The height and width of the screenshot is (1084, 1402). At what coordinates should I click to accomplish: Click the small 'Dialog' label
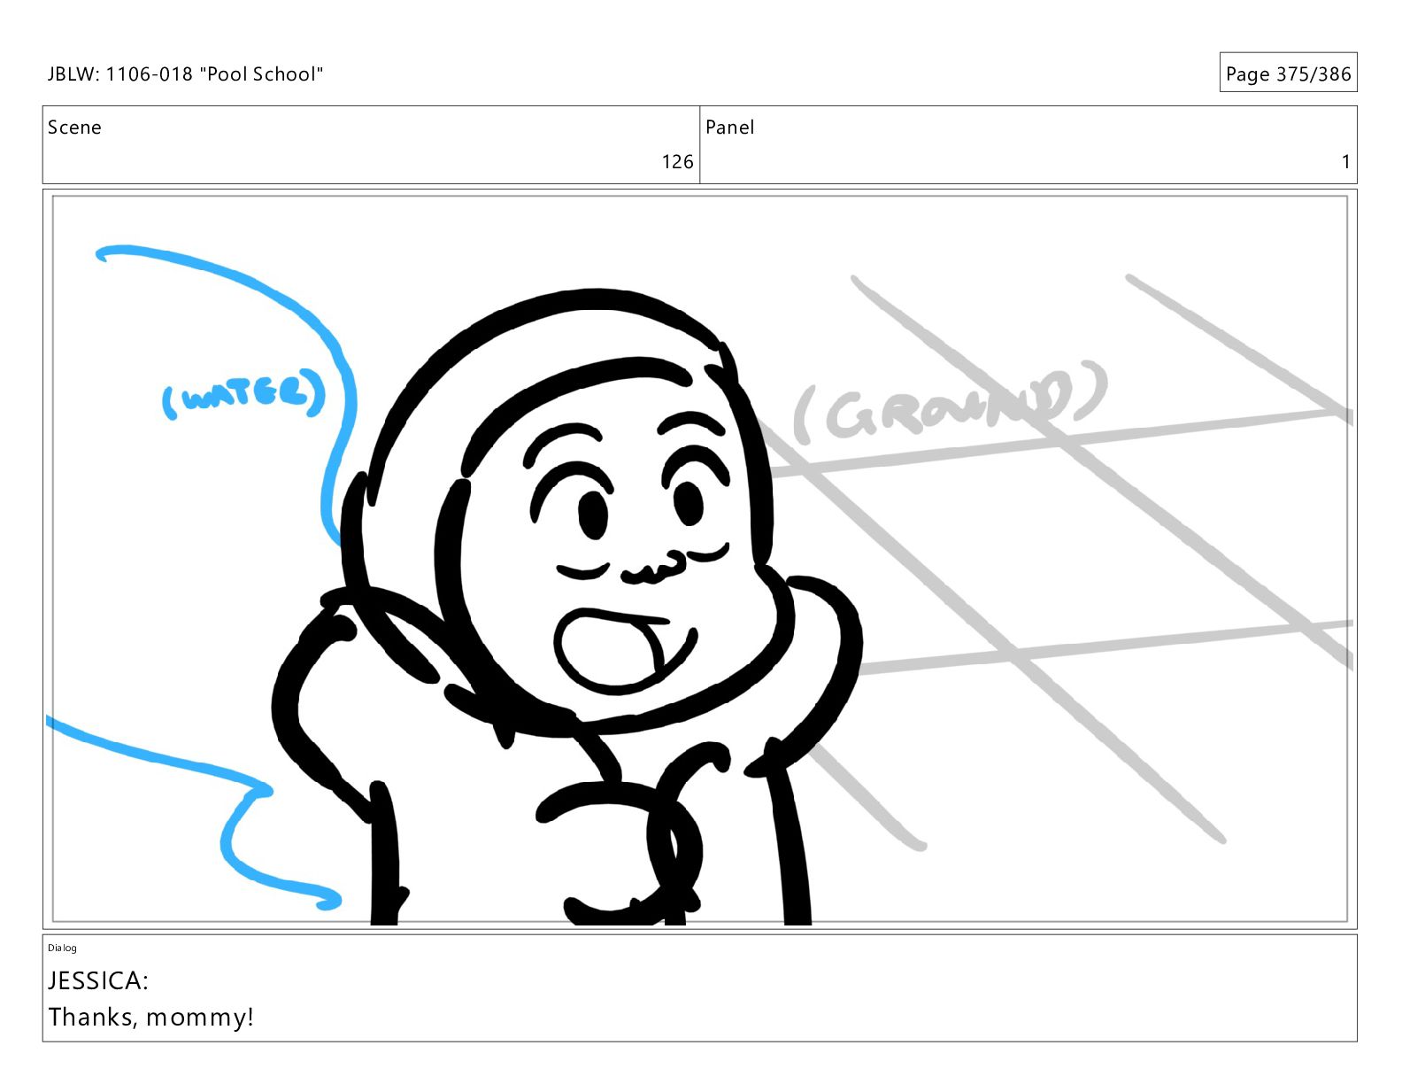[x=62, y=948]
